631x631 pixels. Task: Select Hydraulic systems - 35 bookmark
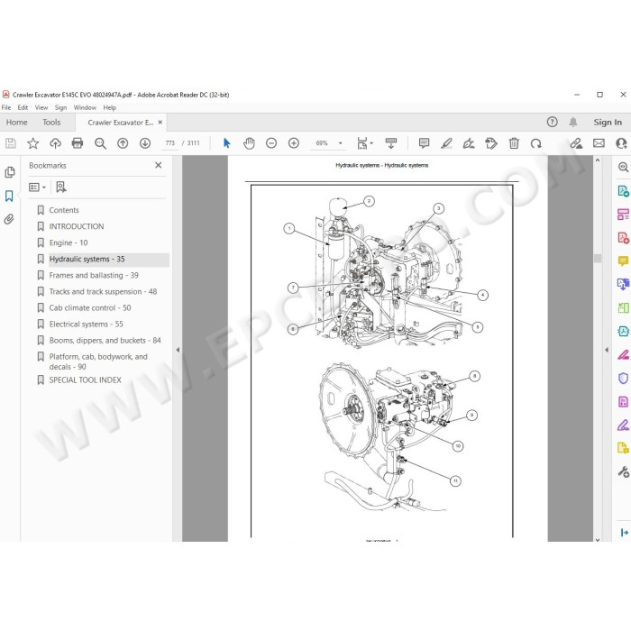click(x=87, y=260)
